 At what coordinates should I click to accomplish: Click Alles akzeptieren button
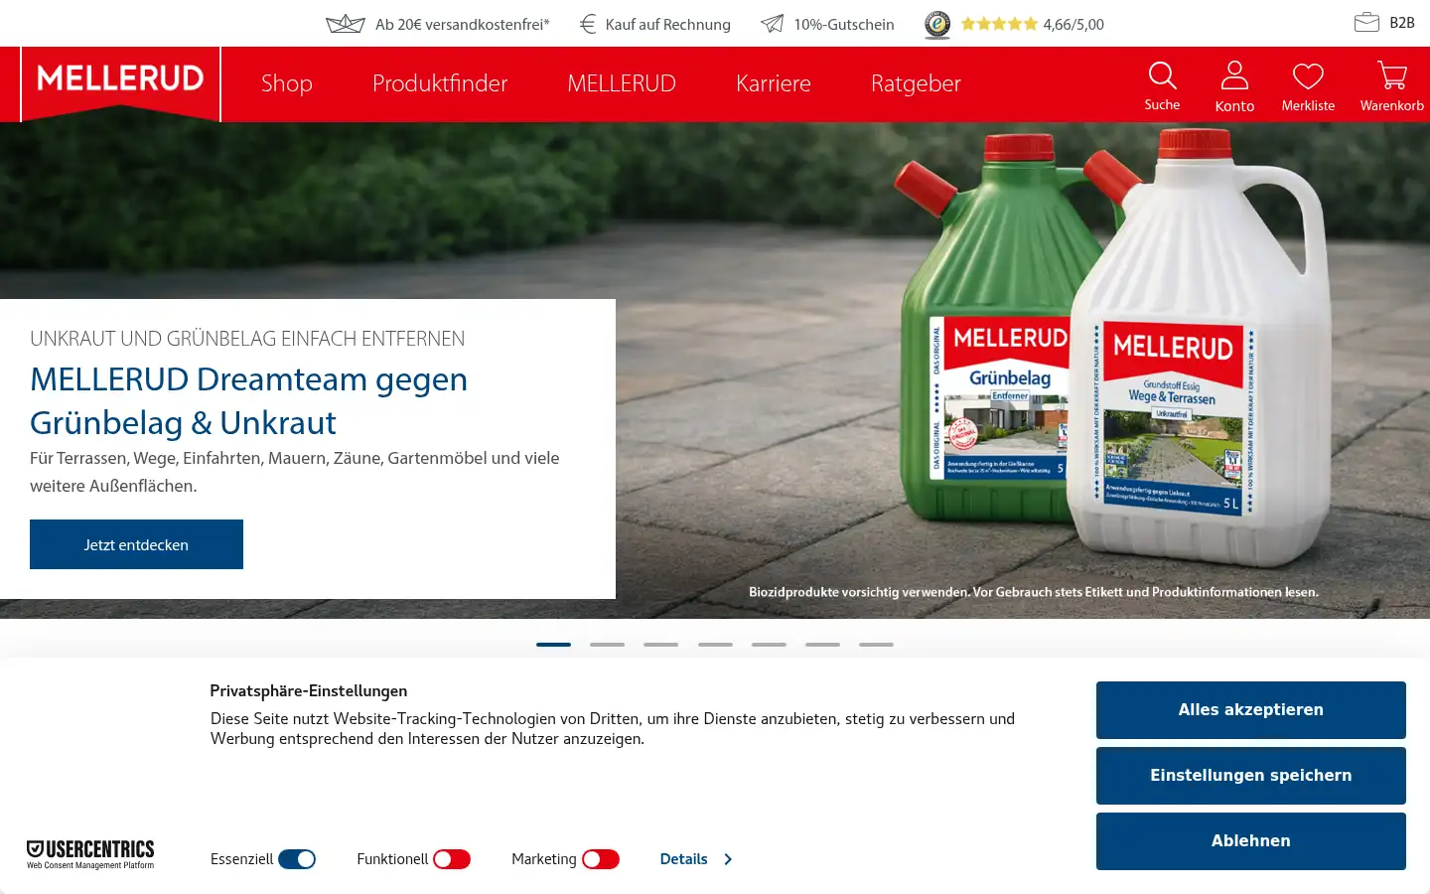coord(1251,710)
